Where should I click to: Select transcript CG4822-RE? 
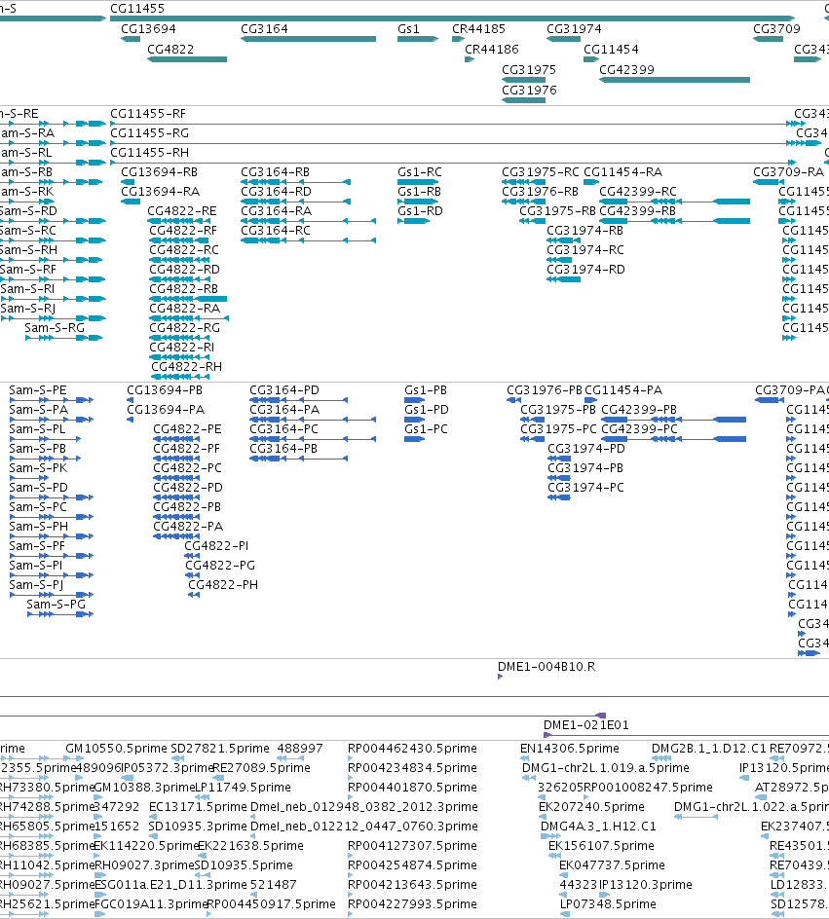(x=182, y=210)
